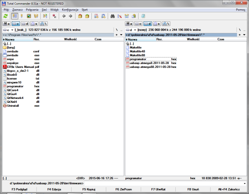Click the command line input field

(x=163, y=184)
